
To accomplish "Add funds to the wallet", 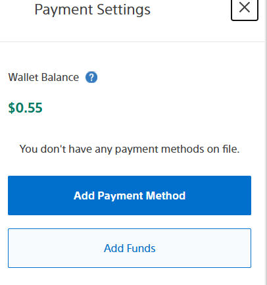I will pyautogui.click(x=130, y=248).
